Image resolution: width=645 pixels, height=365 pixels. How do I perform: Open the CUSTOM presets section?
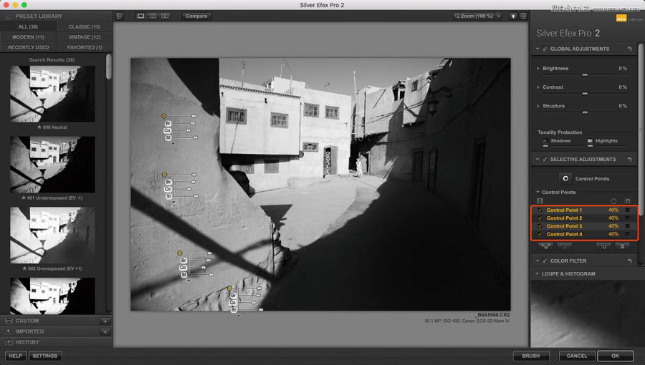point(27,321)
